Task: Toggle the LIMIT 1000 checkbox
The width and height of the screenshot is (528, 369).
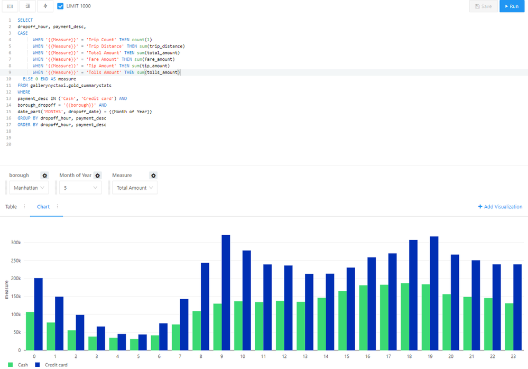Action: click(60, 6)
